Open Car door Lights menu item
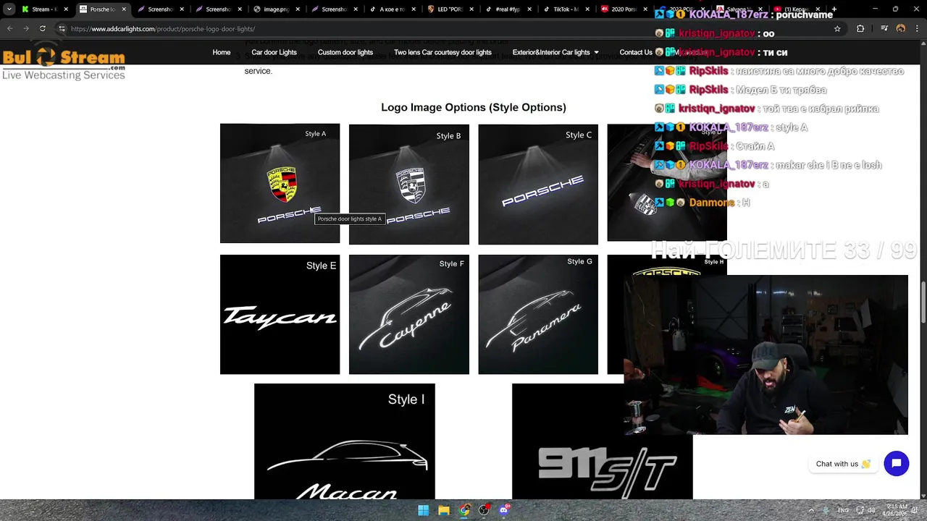 click(274, 52)
